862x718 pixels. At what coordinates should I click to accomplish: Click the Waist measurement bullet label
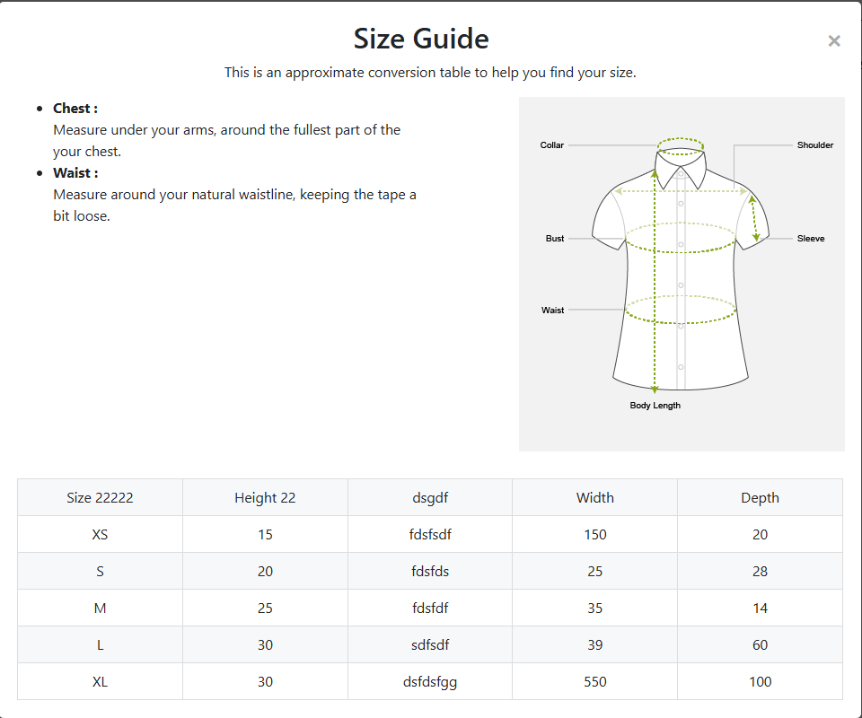point(75,173)
